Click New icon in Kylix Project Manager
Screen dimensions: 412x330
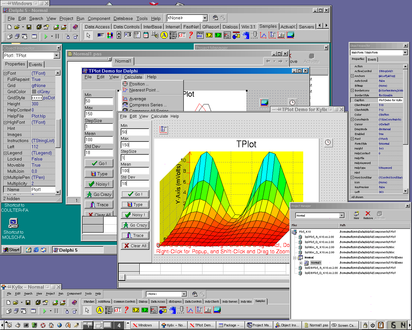click(357, 214)
